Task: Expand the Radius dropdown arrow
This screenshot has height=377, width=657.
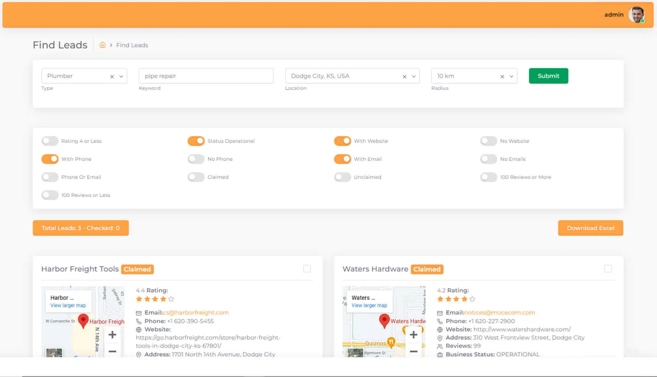Action: [511, 76]
